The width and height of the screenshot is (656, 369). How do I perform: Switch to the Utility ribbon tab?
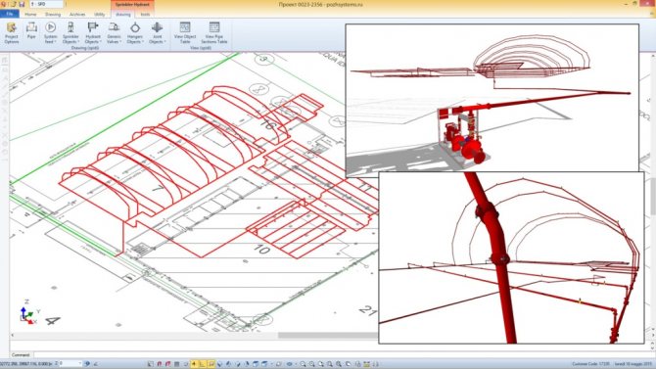click(100, 15)
